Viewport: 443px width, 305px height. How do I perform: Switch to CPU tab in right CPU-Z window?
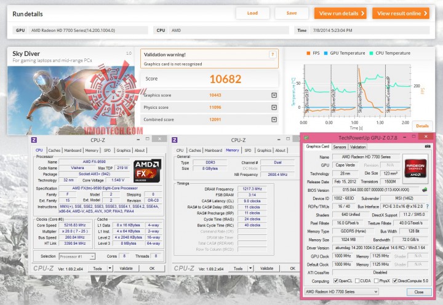pyautogui.click(x=180, y=150)
